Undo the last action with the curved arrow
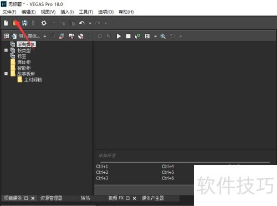277x206 pixels. pos(82,23)
